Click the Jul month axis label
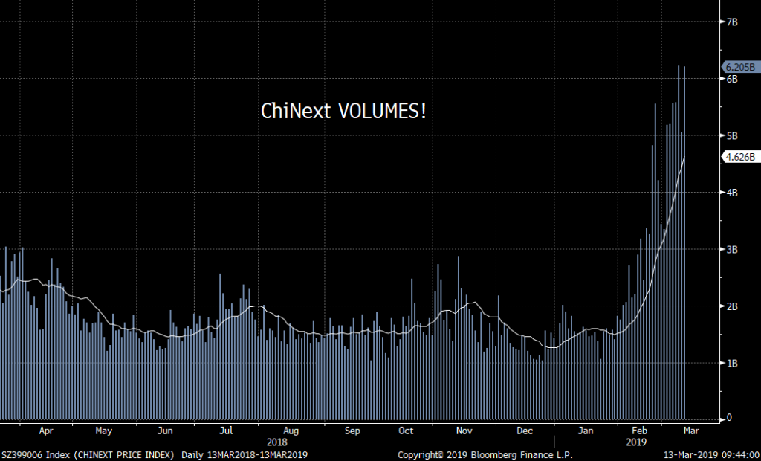761x461 pixels. 226,431
